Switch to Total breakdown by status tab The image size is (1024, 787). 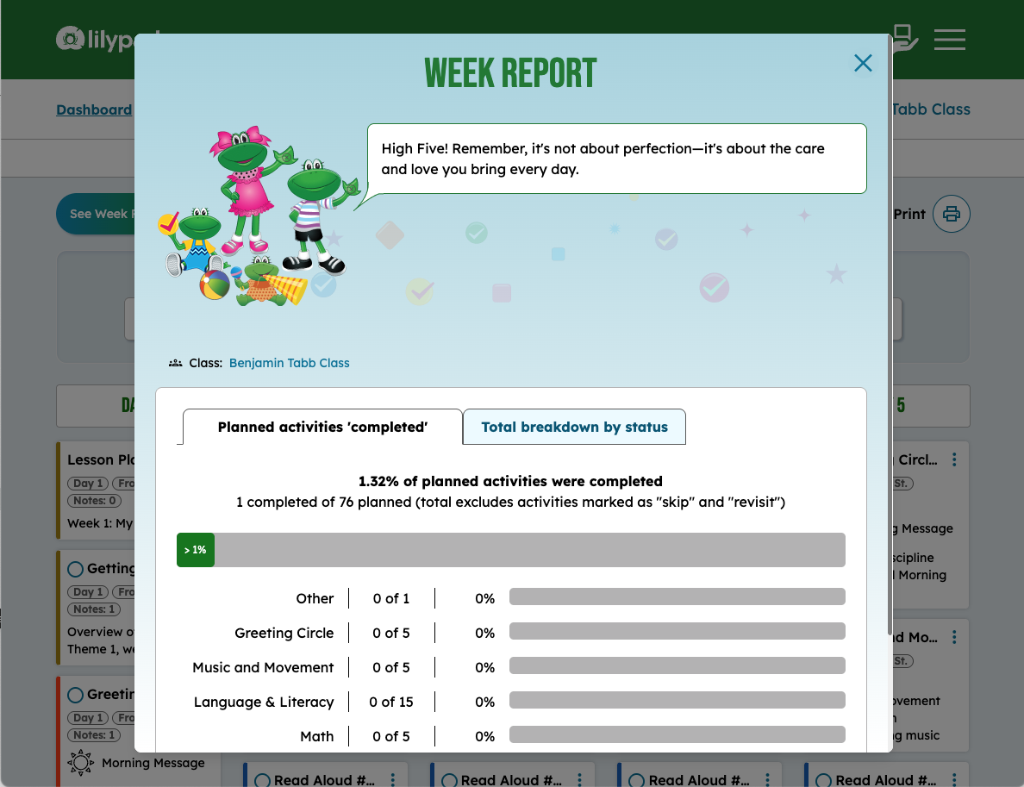[574, 428]
